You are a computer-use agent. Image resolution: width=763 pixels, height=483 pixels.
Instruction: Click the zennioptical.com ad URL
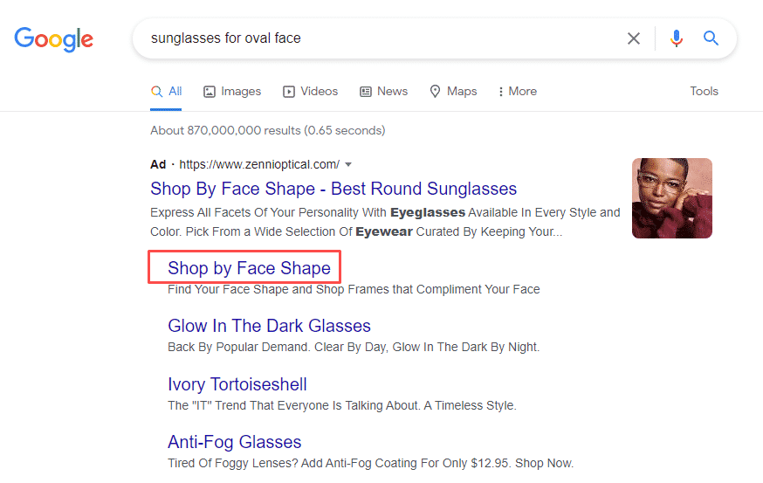coord(258,164)
